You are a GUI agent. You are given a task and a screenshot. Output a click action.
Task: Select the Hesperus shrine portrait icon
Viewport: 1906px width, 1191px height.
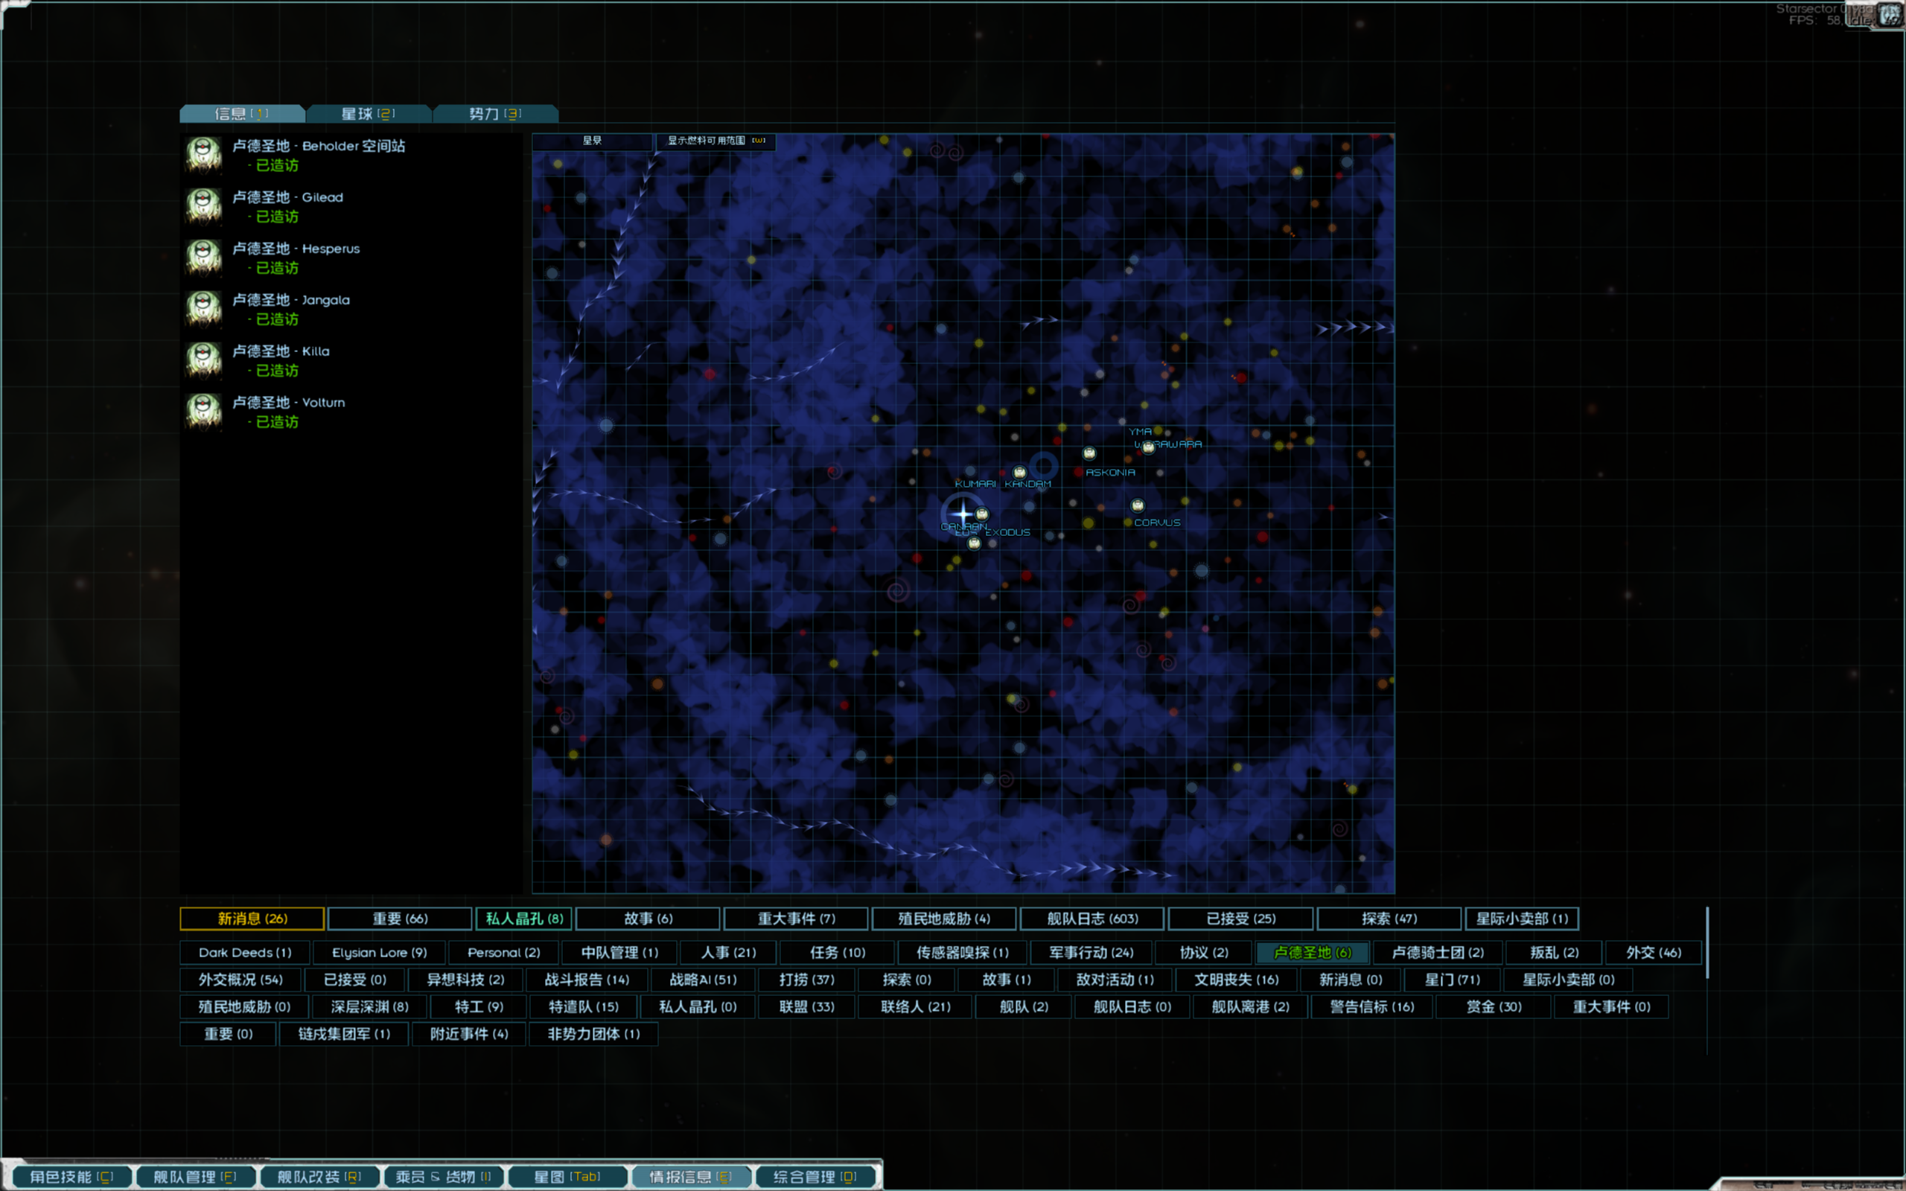(x=203, y=257)
